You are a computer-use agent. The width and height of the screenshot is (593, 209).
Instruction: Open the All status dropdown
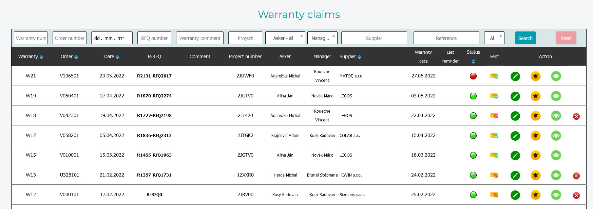tap(494, 38)
